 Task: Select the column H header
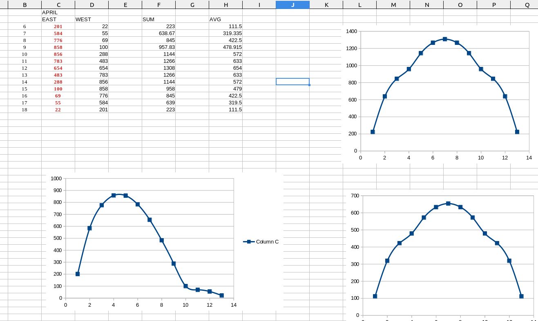click(226, 5)
